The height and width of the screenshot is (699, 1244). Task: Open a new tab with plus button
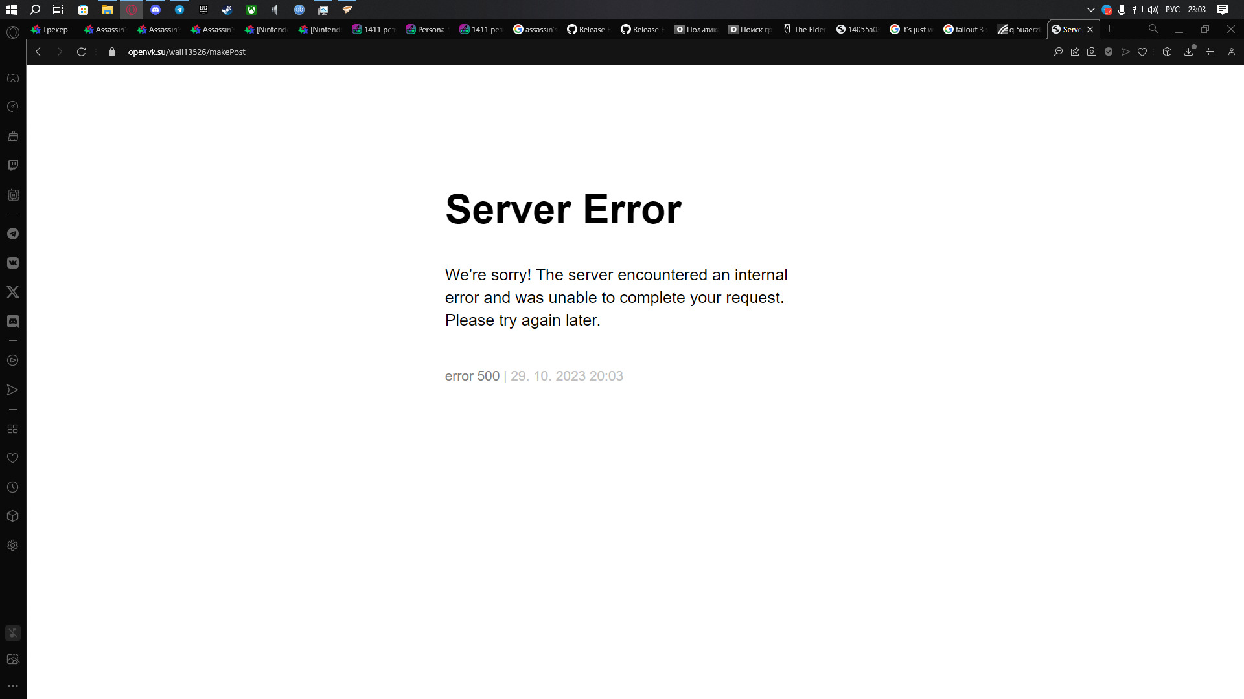pyautogui.click(x=1110, y=28)
